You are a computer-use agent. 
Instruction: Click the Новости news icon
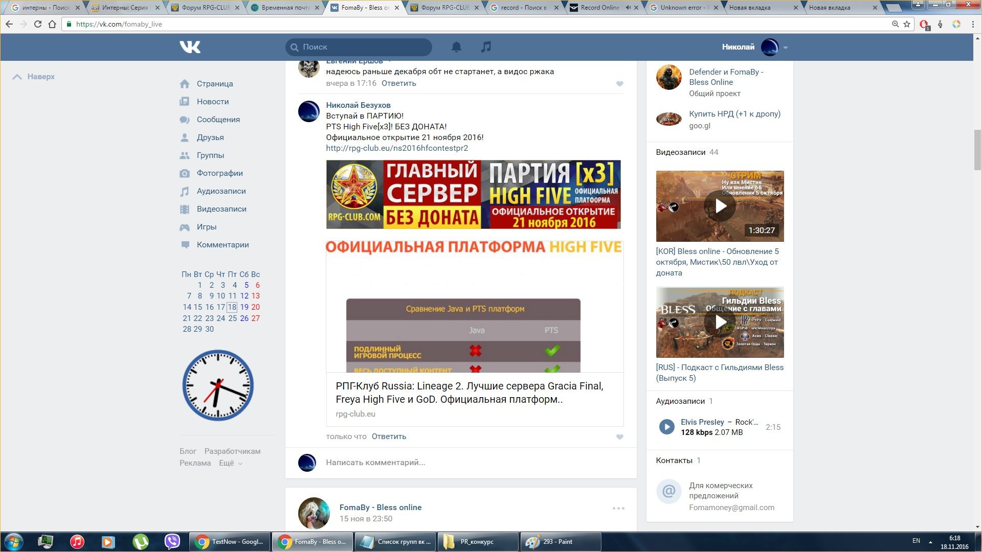[x=185, y=102]
